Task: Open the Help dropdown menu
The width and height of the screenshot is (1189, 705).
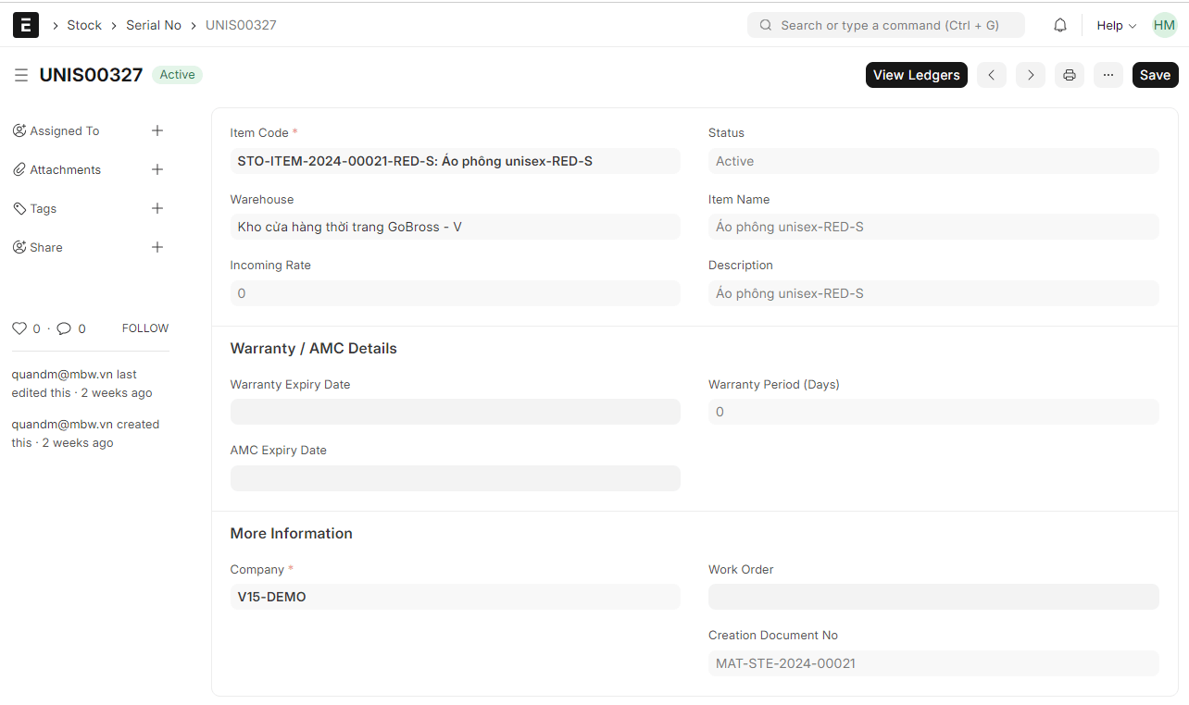Action: [x=1117, y=25]
